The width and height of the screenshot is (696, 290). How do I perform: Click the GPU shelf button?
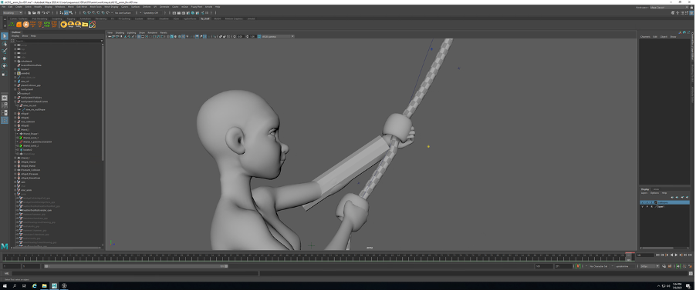[x=47, y=25]
